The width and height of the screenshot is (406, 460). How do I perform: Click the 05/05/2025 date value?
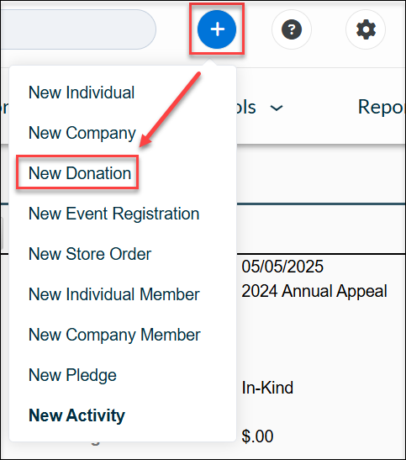(x=282, y=267)
